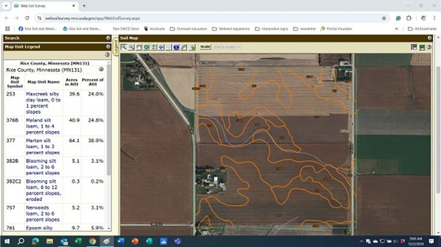Select the measure pencil tool in map toolbar
The height and width of the screenshot is (247, 441).
pyautogui.click(x=184, y=47)
